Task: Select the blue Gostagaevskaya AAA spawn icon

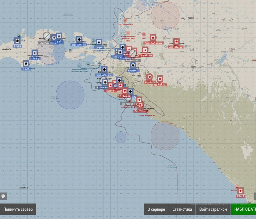Action: (104, 70)
